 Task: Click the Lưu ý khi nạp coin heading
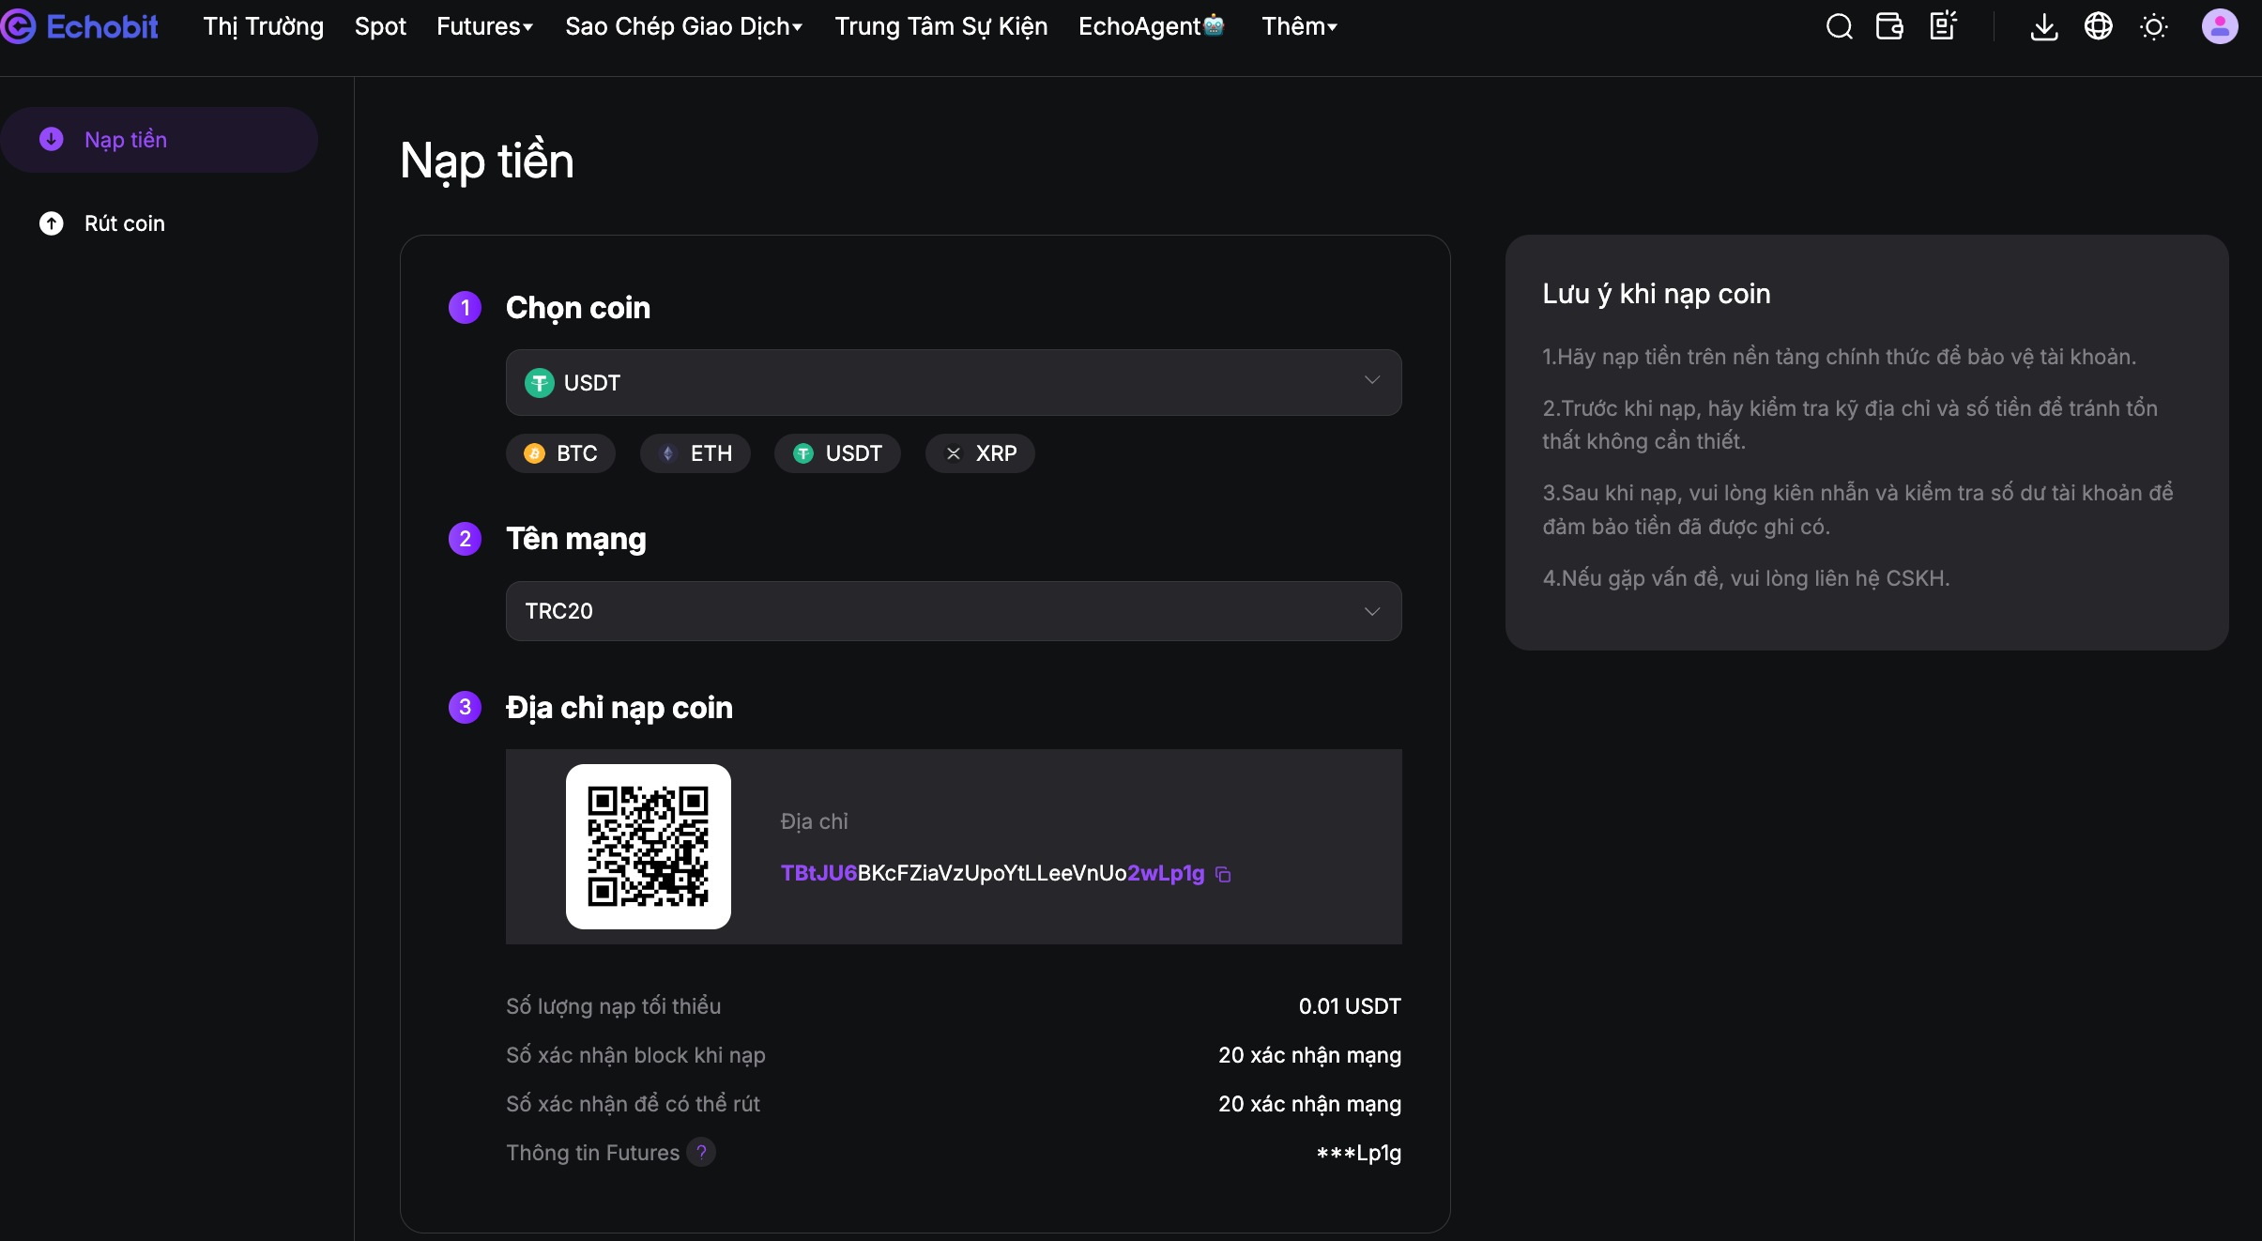tap(1657, 294)
